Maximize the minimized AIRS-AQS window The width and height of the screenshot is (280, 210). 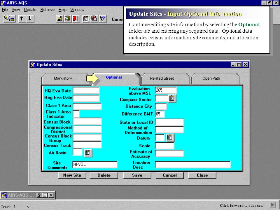45,195
